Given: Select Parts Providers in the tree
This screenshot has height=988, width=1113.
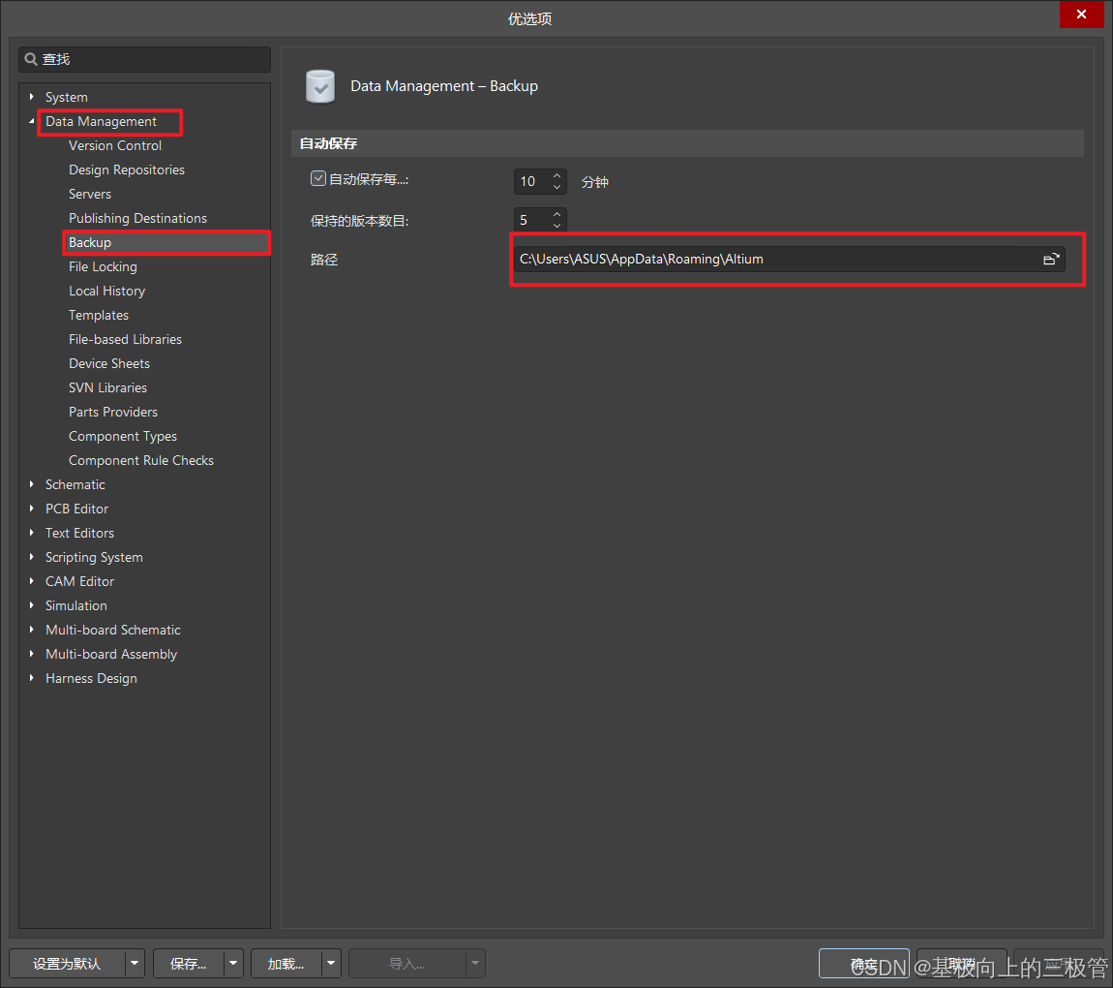Looking at the screenshot, I should [113, 412].
